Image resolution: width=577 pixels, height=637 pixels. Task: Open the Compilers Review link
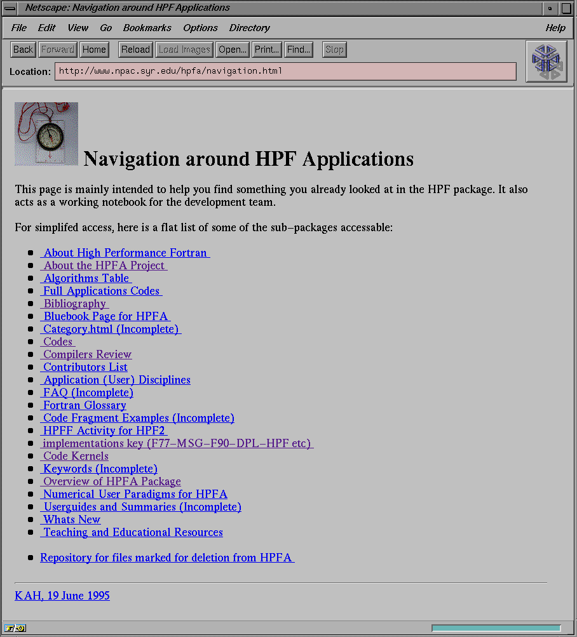[86, 354]
